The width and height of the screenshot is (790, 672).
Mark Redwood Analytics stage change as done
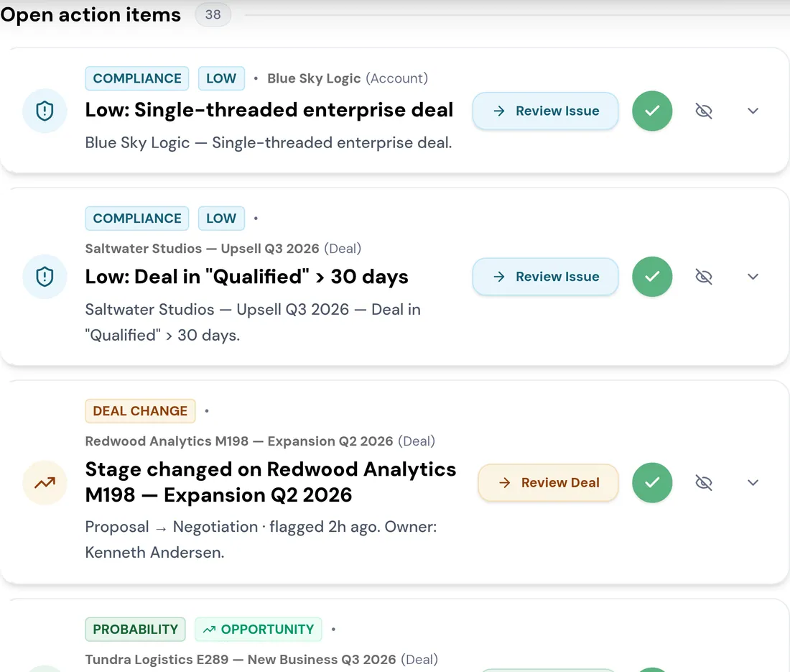click(652, 483)
